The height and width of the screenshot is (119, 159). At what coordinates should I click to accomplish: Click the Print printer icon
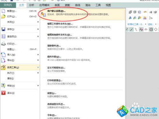(3, 44)
